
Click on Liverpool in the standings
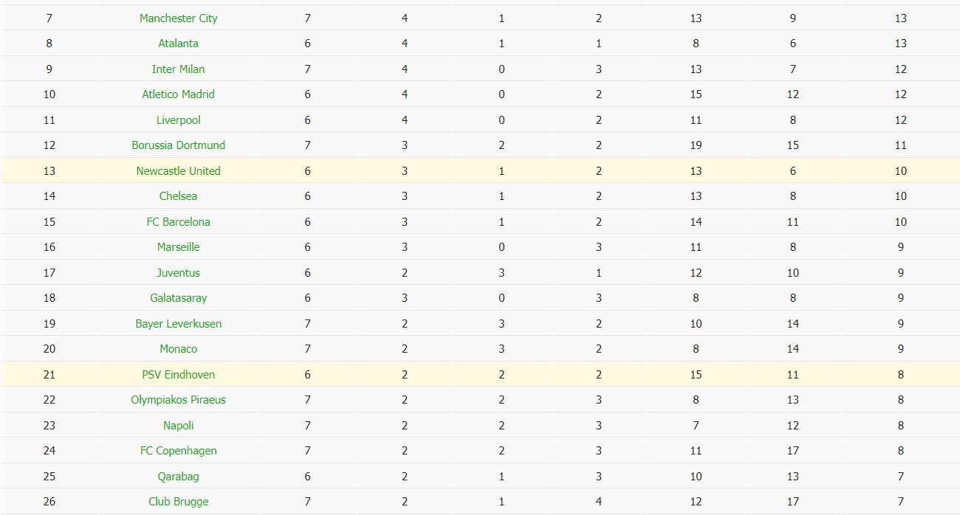178,120
